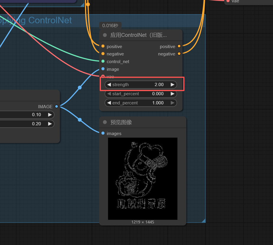The height and width of the screenshot is (245, 273).
Task: Increase strength with the right arrow
Action: pos(172,85)
